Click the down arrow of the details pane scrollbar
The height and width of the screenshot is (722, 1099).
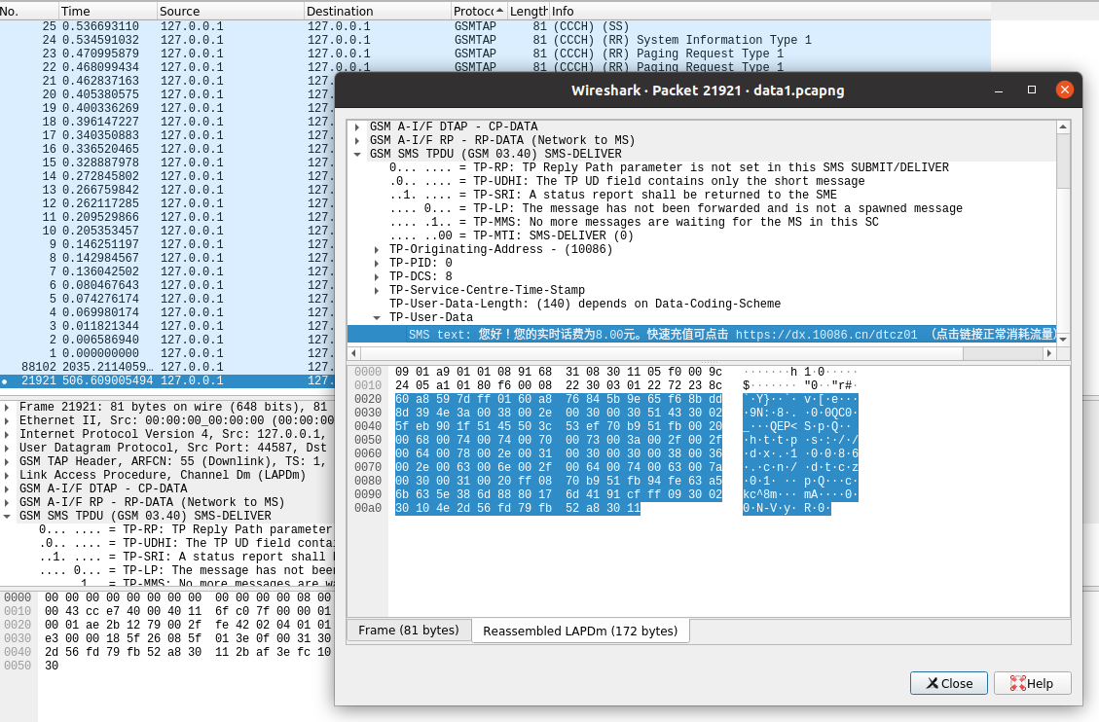tap(1061, 337)
